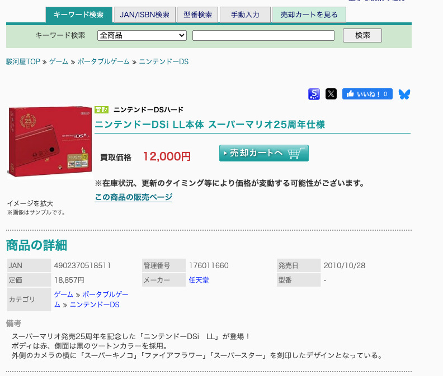The image size is (443, 376).
Task: Open ゲーム breadcrumb link at top
Action: 59,61
